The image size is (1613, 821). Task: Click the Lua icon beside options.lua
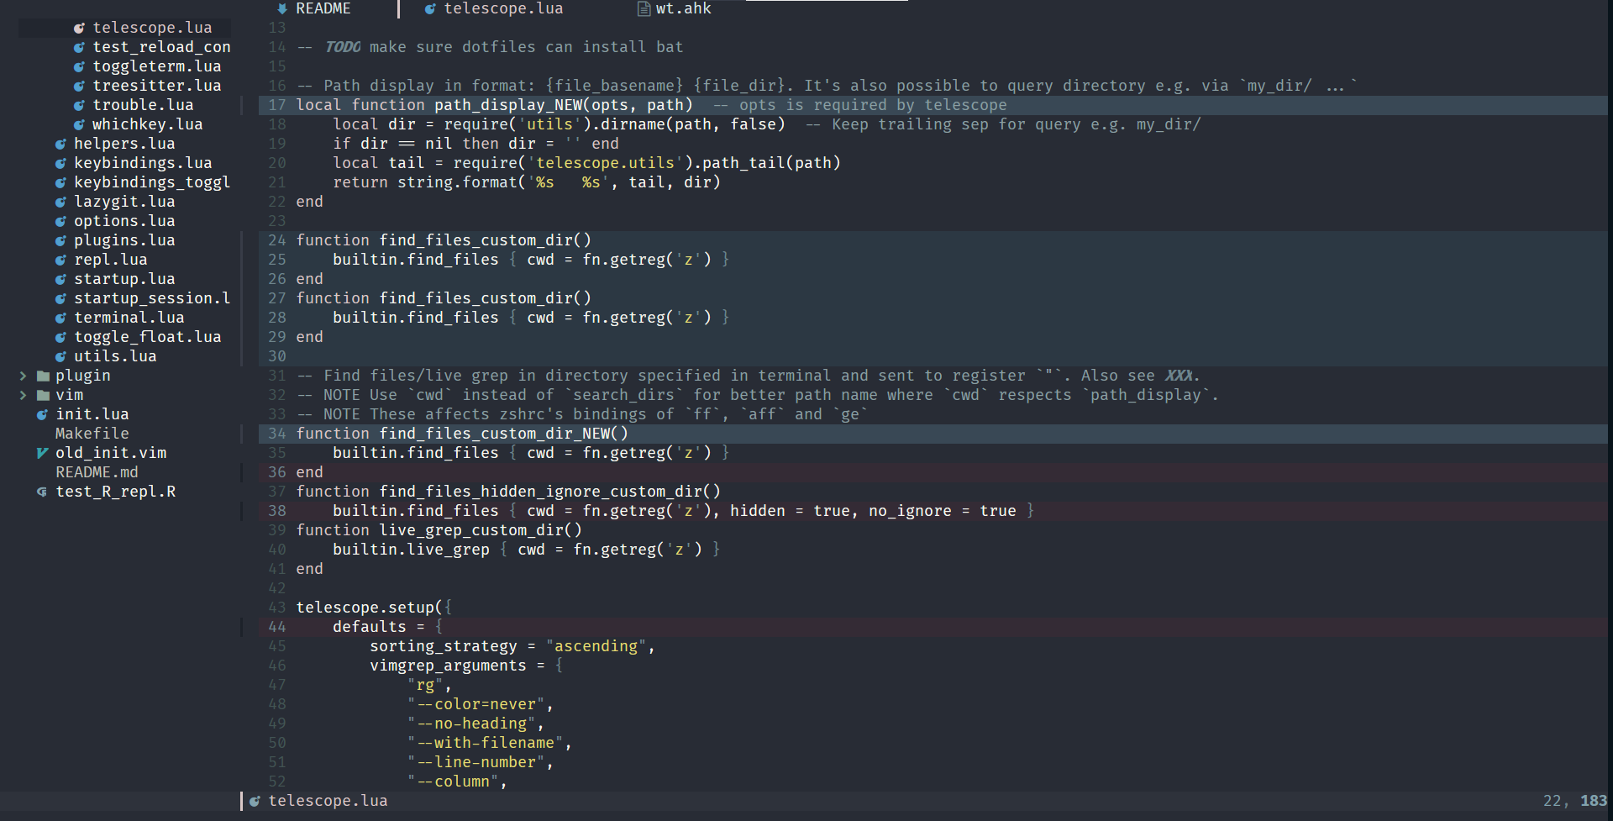(x=60, y=221)
